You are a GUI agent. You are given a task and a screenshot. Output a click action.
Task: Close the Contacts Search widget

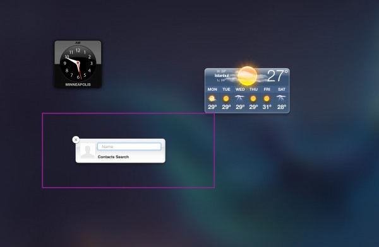pos(76,140)
